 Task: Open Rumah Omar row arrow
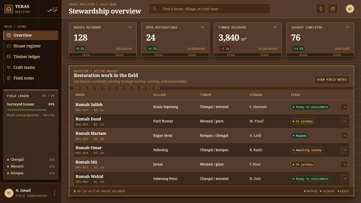tap(344, 150)
